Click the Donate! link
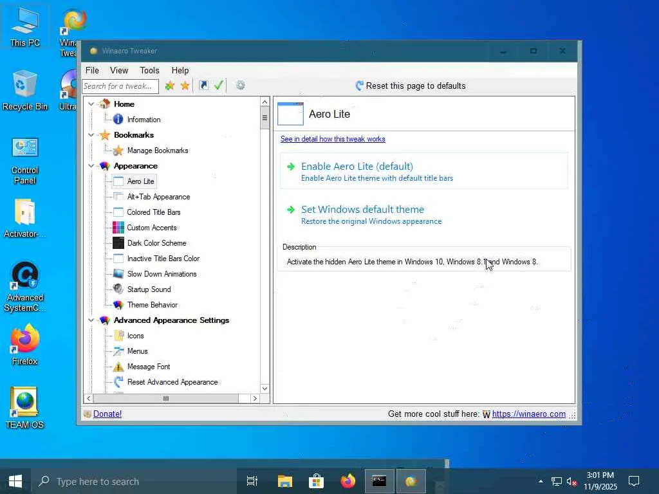 tap(107, 414)
